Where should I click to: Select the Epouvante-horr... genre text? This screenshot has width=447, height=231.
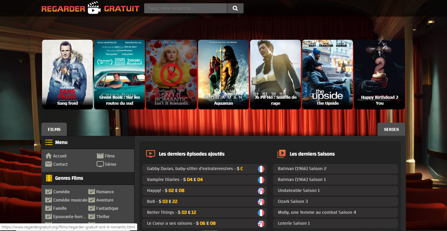coord(70,217)
